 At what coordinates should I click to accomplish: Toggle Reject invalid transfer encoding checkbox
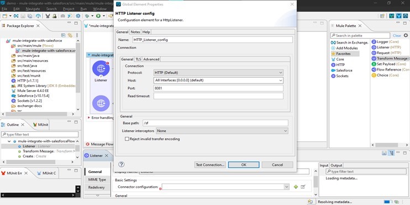(x=127, y=139)
